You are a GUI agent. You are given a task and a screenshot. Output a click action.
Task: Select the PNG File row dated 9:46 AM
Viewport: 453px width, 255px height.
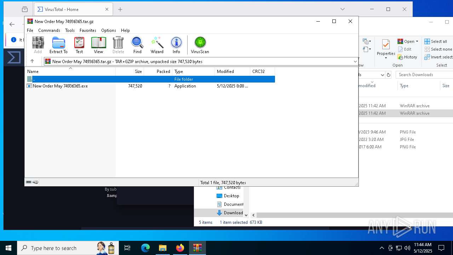tap(405, 132)
